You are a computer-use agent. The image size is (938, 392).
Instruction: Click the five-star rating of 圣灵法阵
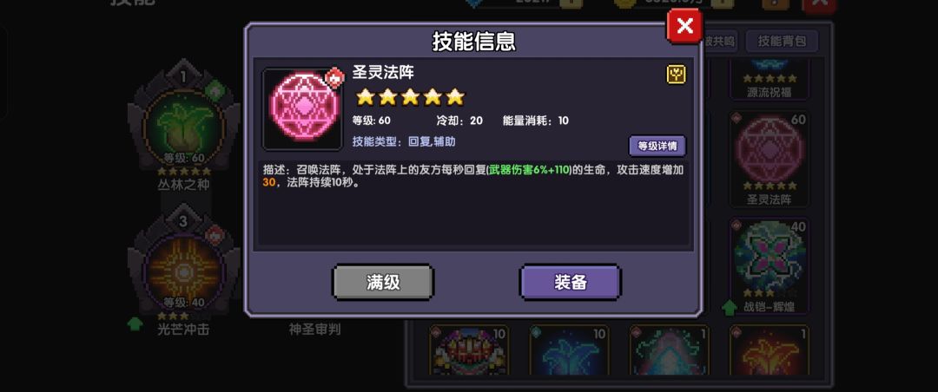point(410,97)
